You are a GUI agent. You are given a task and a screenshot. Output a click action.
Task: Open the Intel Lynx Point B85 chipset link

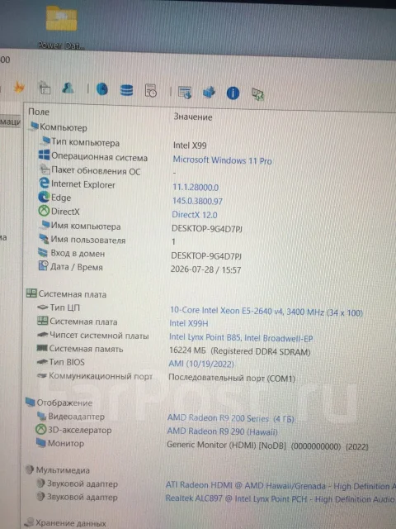[241, 338]
